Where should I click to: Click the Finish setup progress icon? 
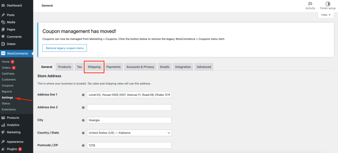click(328, 4)
